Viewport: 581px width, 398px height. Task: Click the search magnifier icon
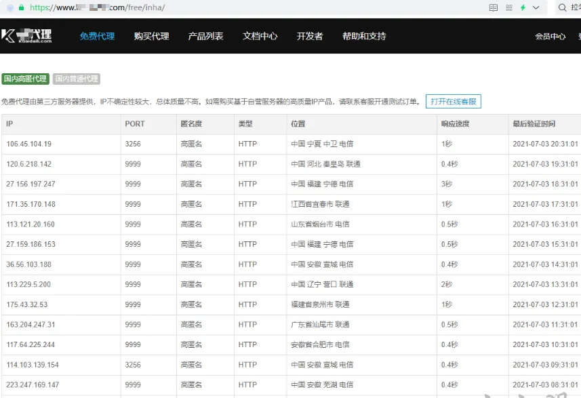(x=562, y=7)
